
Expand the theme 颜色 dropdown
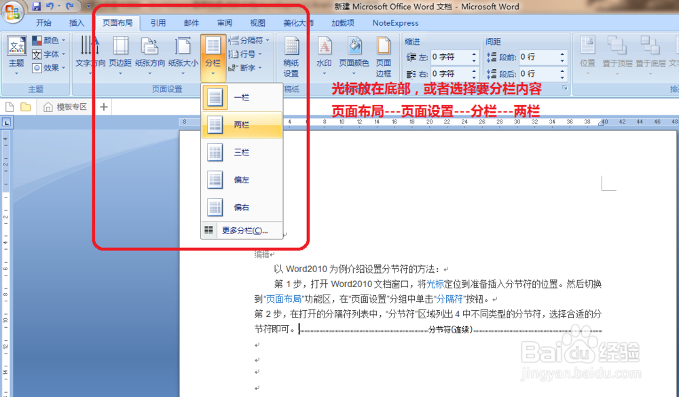48,40
